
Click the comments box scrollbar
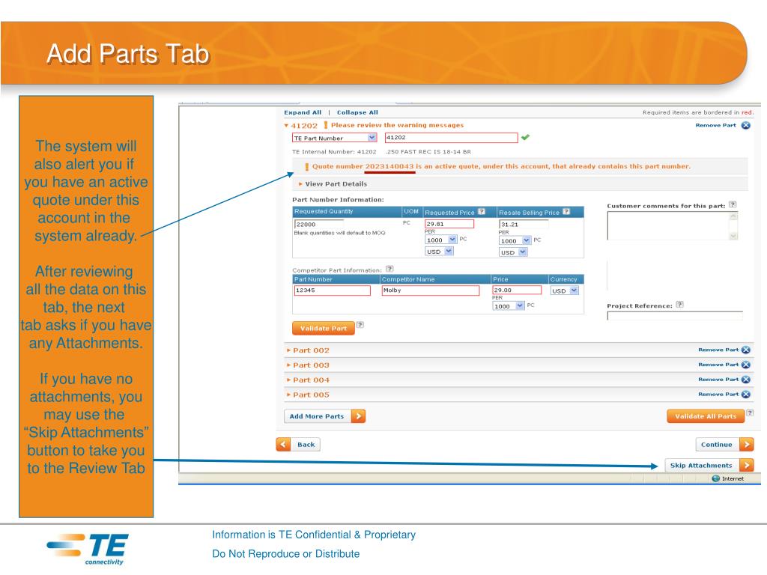tap(733, 226)
